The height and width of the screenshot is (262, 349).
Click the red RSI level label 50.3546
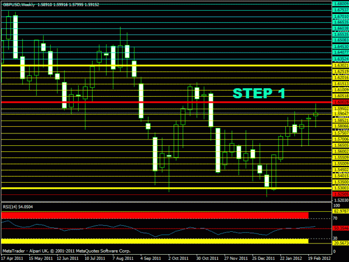pos(341,228)
